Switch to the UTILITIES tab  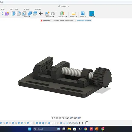point(38,9)
